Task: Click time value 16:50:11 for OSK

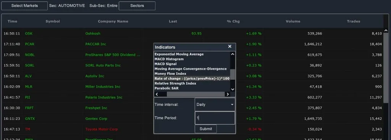Action: coord(12,33)
